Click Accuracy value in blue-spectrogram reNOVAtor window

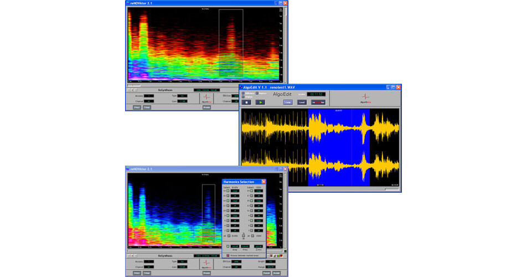click(149, 261)
